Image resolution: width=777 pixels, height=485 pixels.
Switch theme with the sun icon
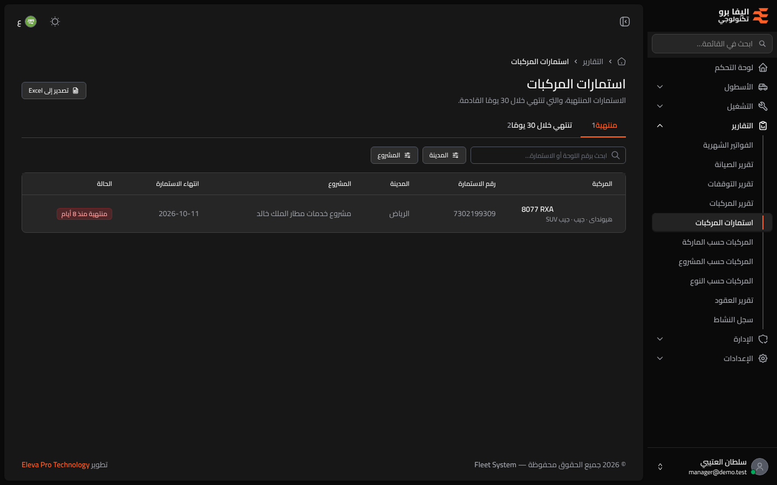[55, 22]
